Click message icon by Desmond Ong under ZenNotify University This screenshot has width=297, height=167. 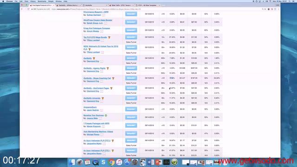102,101
